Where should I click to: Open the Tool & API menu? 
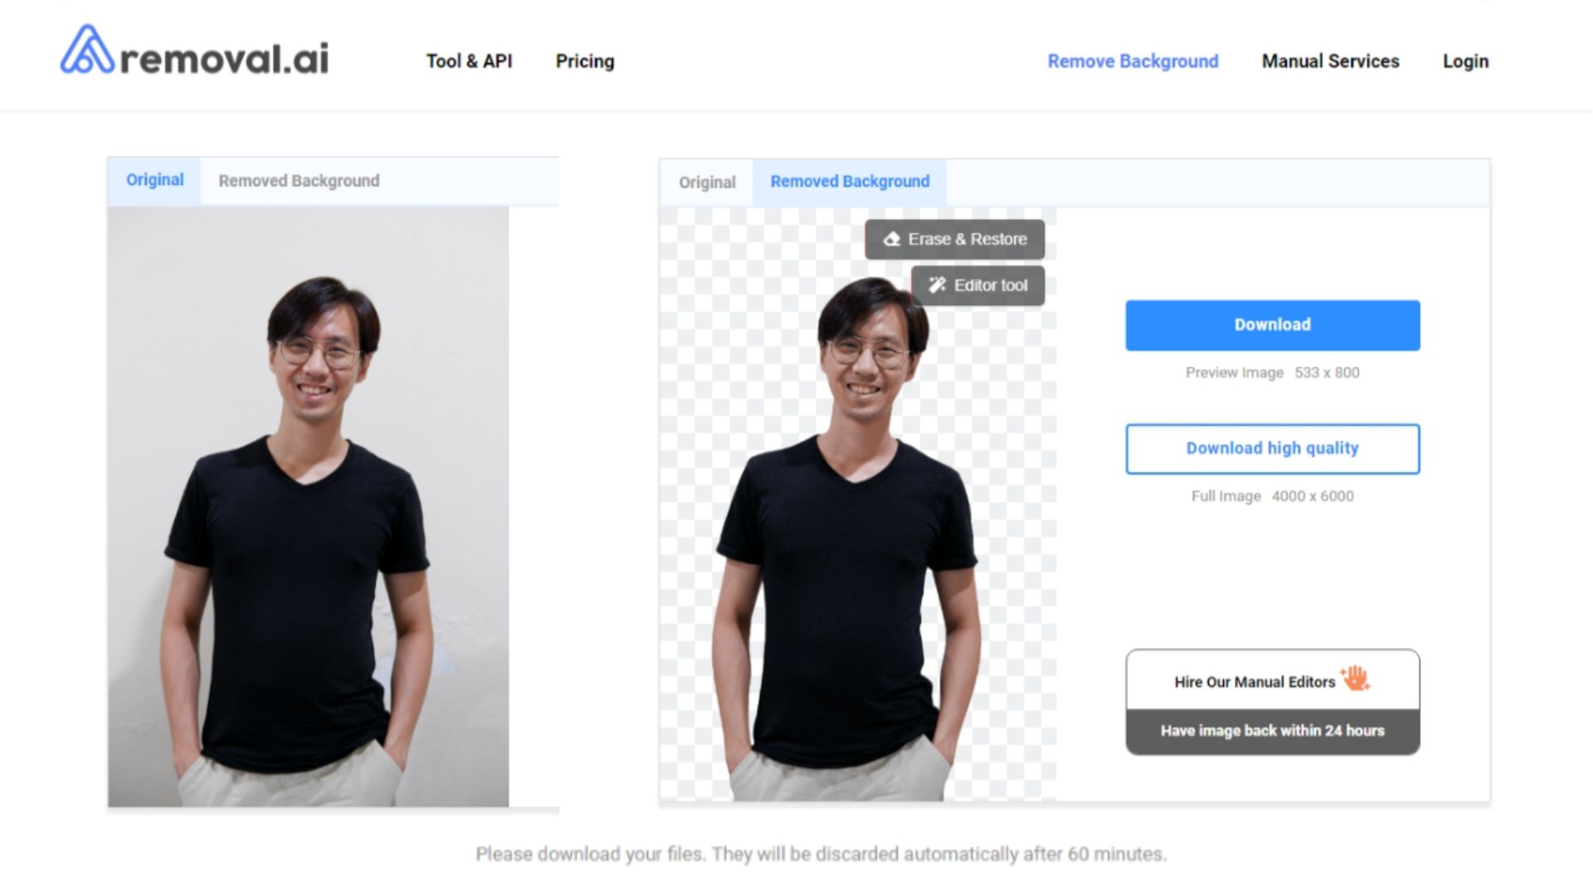470,61
